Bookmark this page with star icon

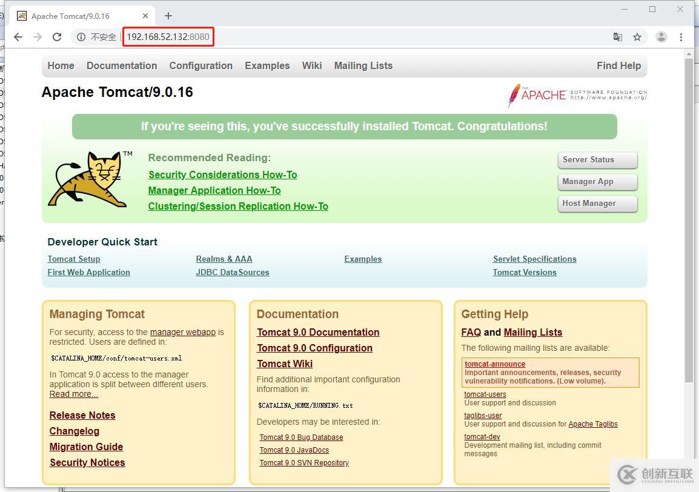click(637, 37)
